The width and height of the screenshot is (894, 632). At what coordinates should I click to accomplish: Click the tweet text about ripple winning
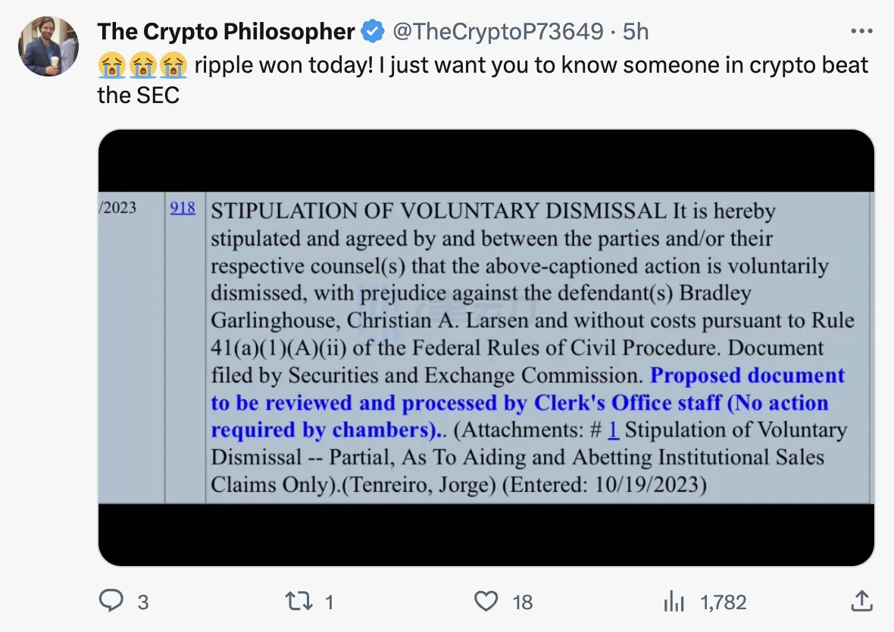coord(530,65)
